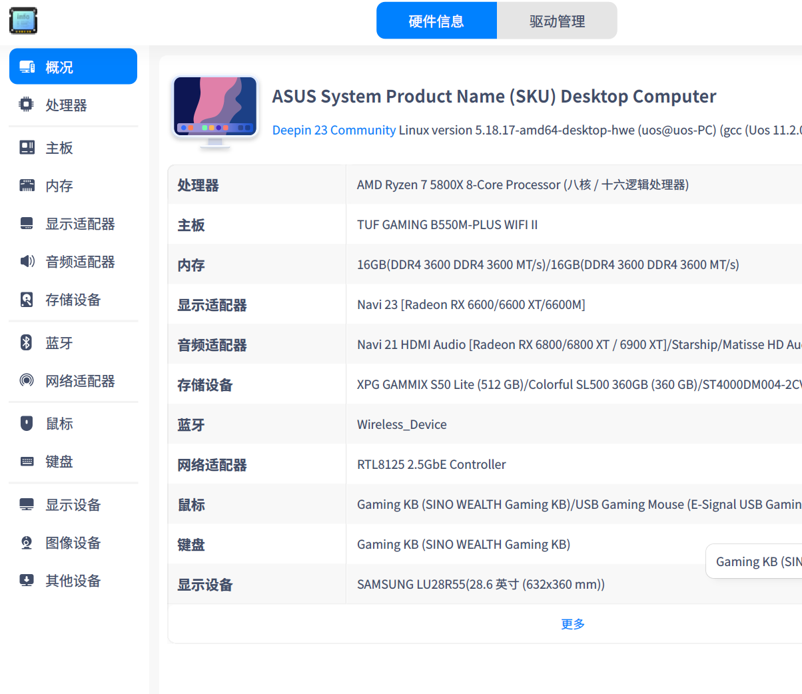This screenshot has width=802, height=694.
Task: Open the Deepin 23 Community link
Action: 334,130
